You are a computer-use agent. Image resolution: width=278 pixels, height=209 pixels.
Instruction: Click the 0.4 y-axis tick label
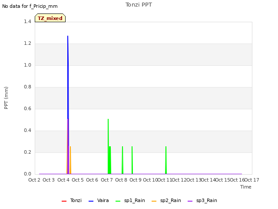tap(27, 131)
